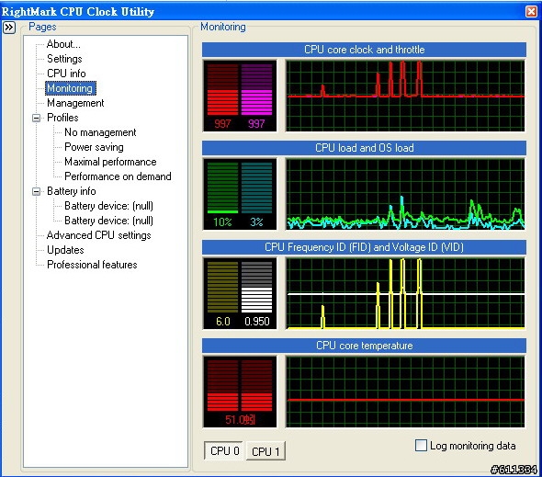Click the 3% OS load value
Screen dimensions: 542x477
coord(256,221)
